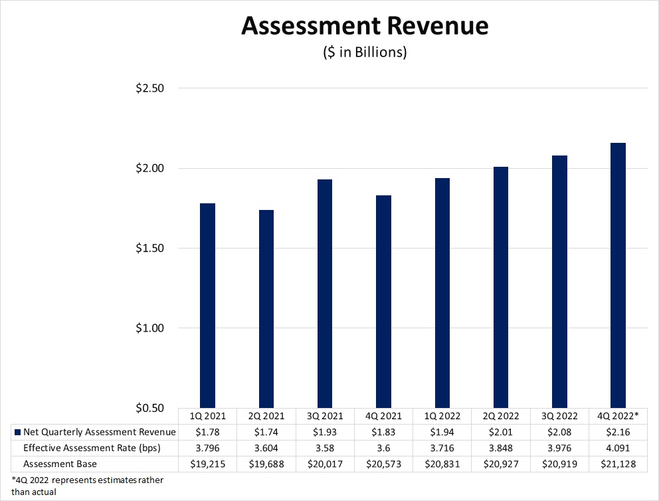Click the $1.00 y-axis label
Image resolution: width=659 pixels, height=501 pixels.
coord(150,328)
